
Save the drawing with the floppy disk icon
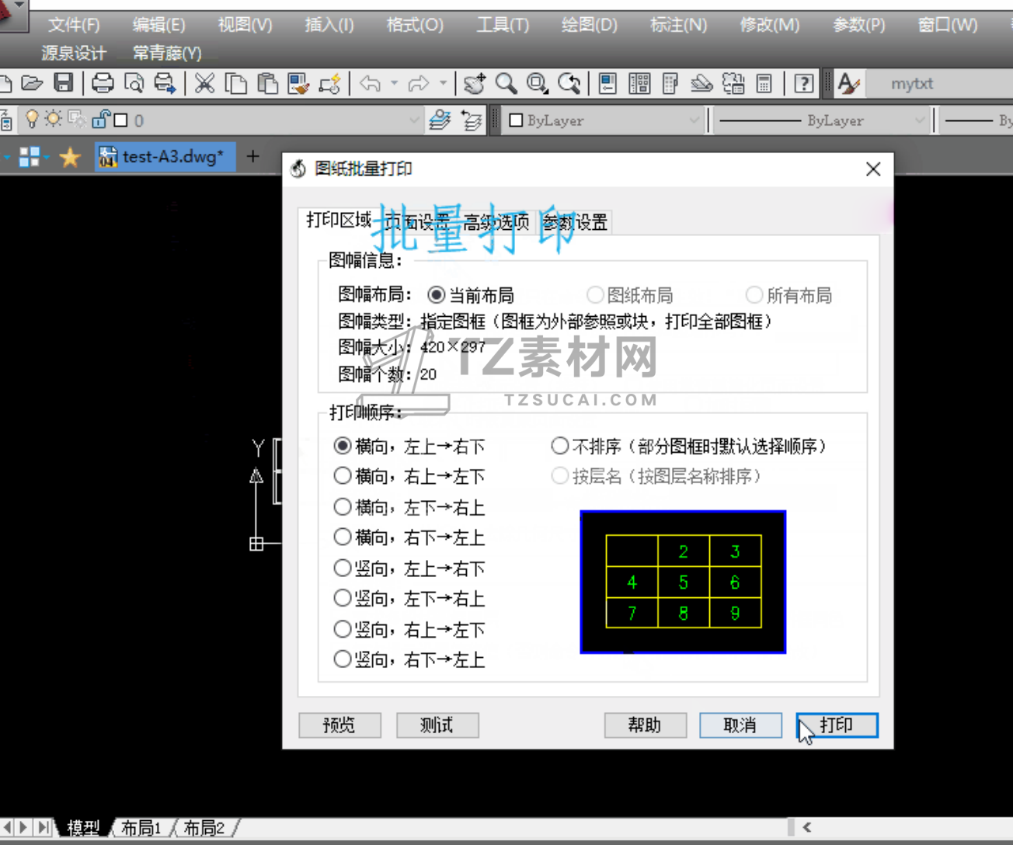pos(63,83)
